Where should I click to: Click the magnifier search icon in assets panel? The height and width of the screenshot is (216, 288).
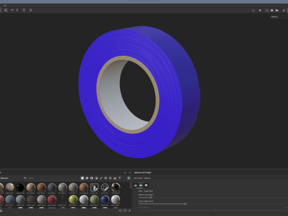[25, 178]
